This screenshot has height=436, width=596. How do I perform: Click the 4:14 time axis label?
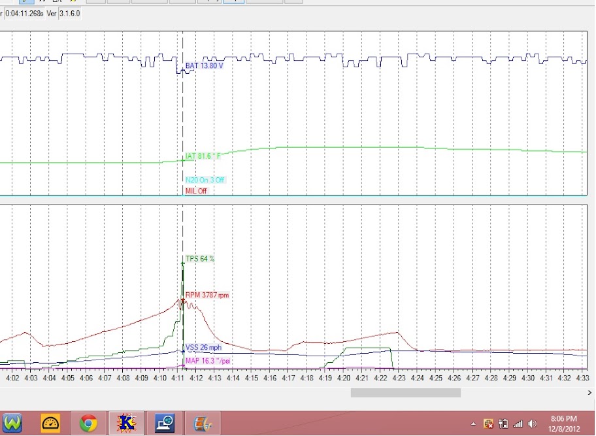pos(233,378)
